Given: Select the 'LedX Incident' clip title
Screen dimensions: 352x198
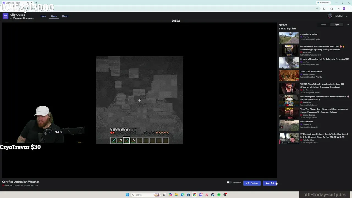Looking at the screenshot, I should pyautogui.click(x=306, y=122).
